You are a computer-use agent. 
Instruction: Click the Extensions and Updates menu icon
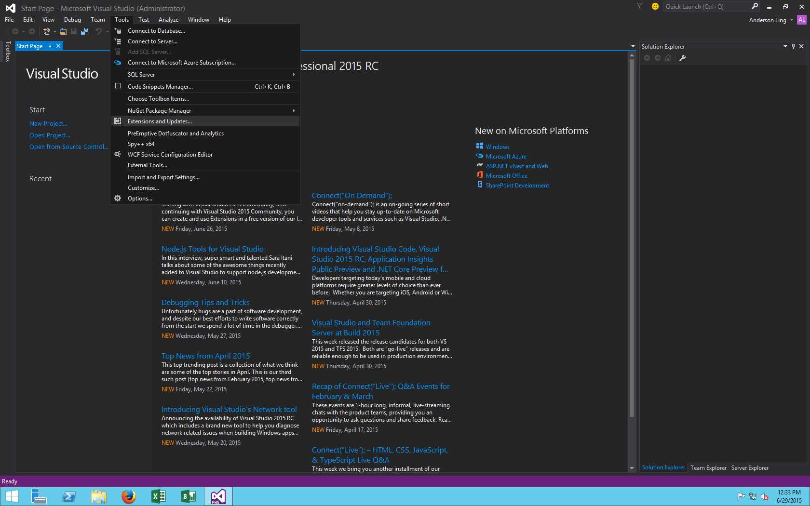point(118,121)
